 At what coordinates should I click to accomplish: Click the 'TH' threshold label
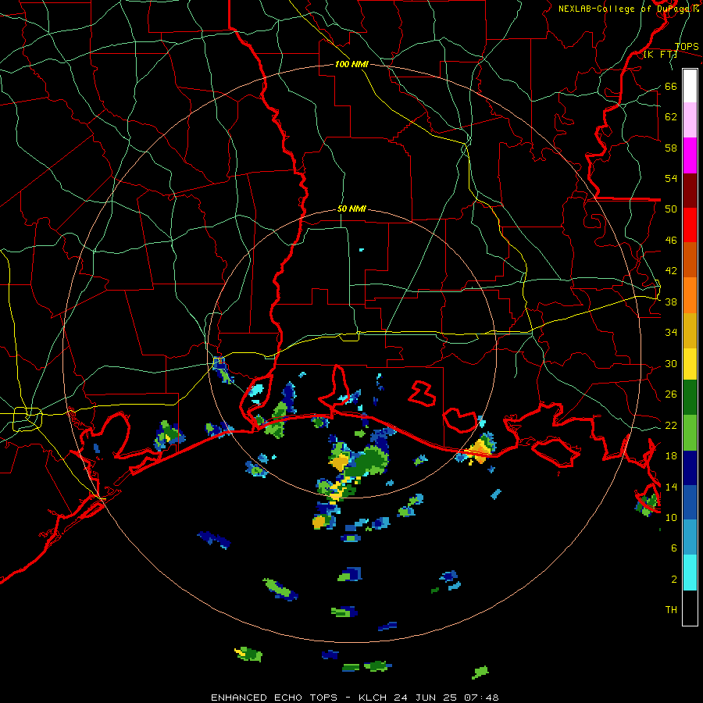tap(671, 610)
